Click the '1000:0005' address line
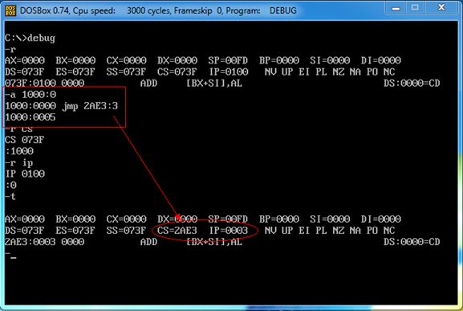 (30, 117)
